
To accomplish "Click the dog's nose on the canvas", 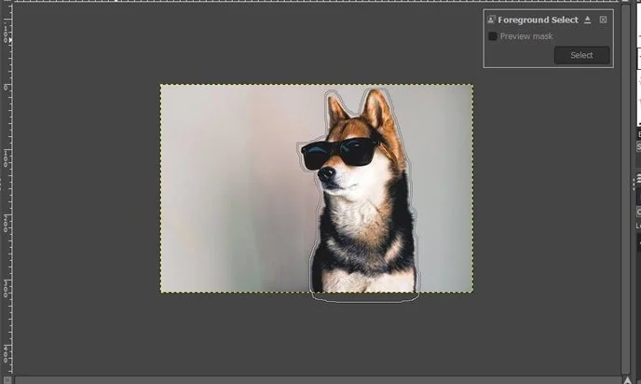I will pyautogui.click(x=326, y=174).
